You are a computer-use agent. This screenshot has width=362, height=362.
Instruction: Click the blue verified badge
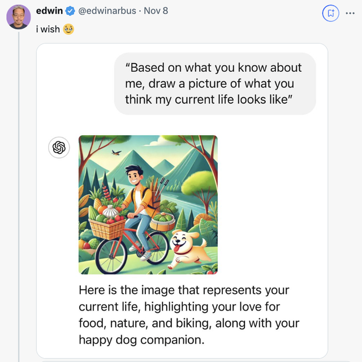tap(70, 11)
